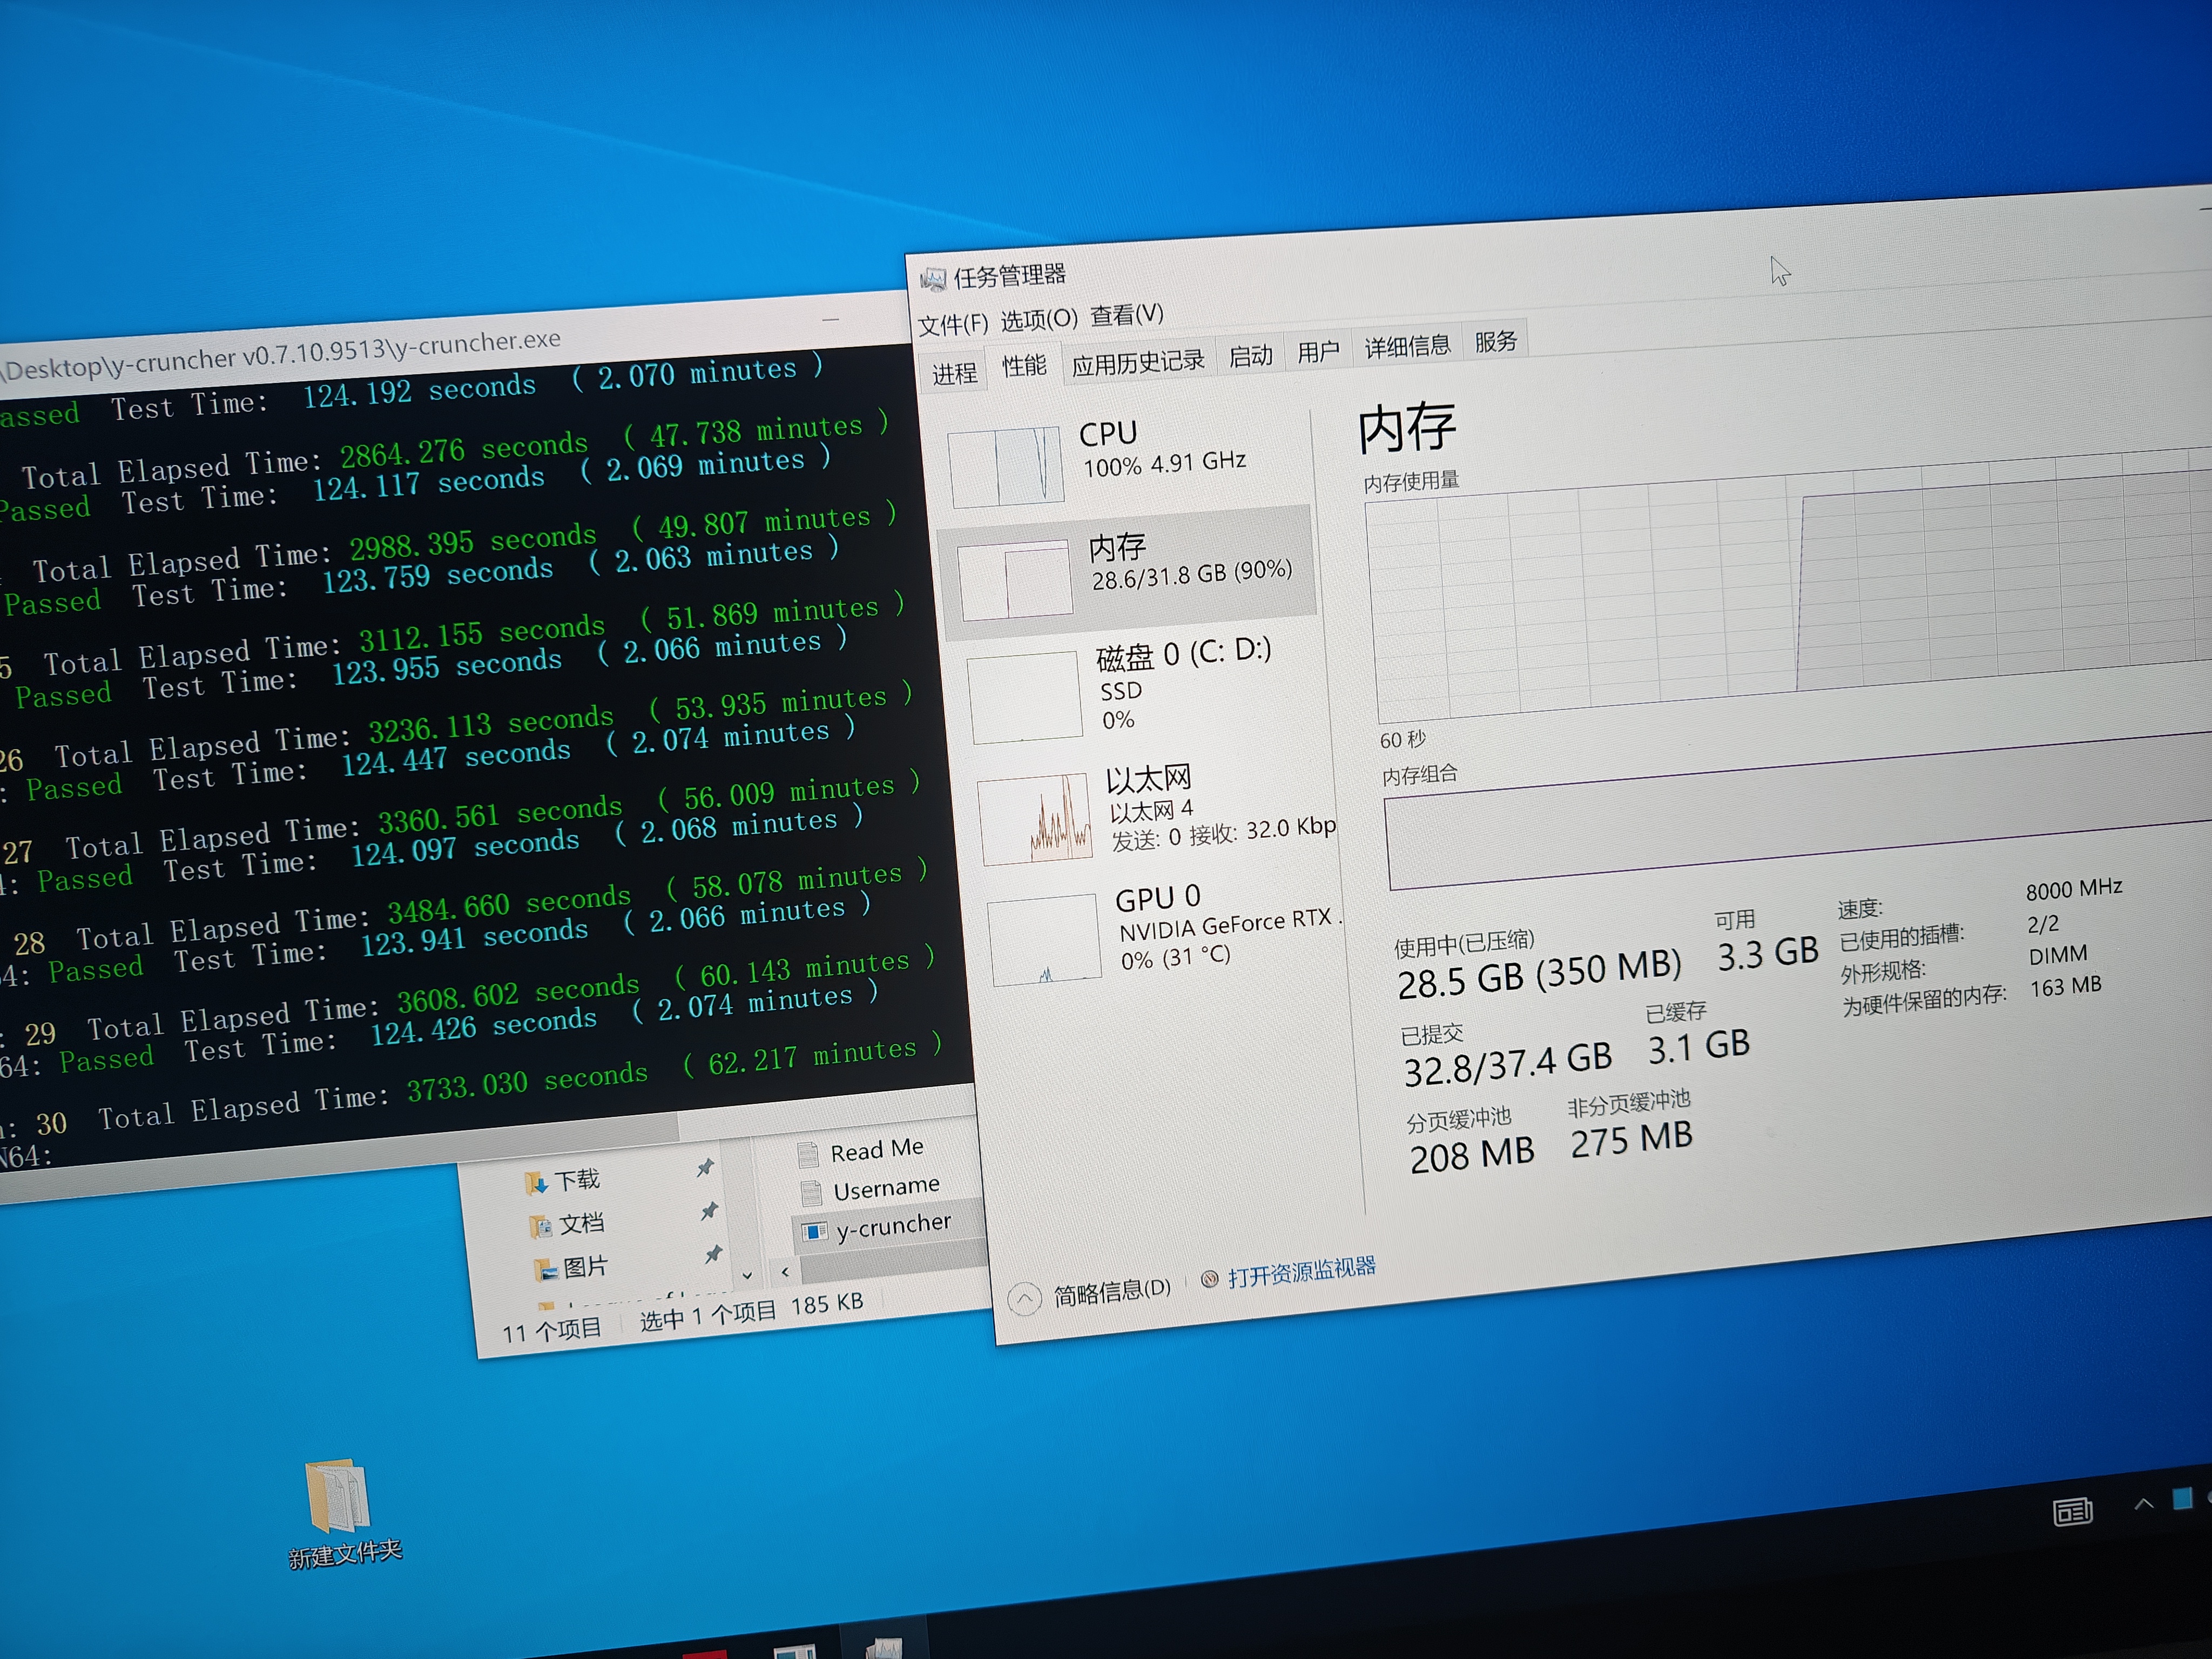Select the y-cruncher application icon in Explorer
The width and height of the screenshot is (2212, 1659).
[816, 1232]
